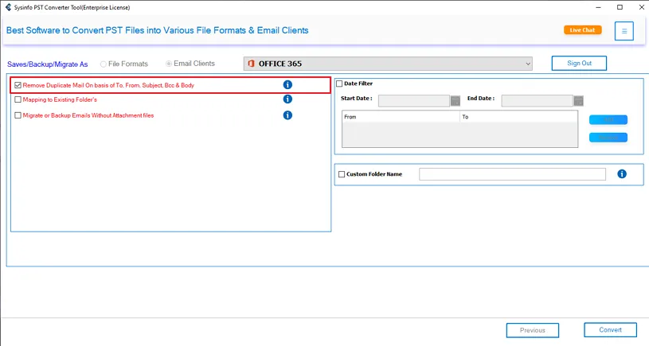Uncheck Remove Duplicate Mail option
Image resolution: width=649 pixels, height=346 pixels.
coord(18,85)
